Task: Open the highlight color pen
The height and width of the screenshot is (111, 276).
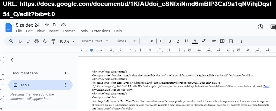Action: coord(204,41)
